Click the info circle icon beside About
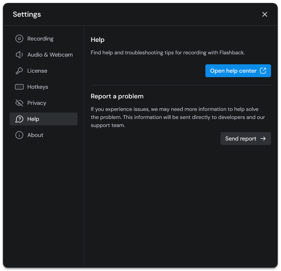 click(19, 135)
